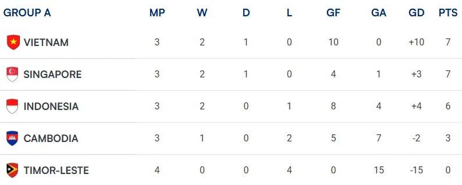Click the Timor-Leste flag icon
Screen dimensions: 462x185
tap(12, 170)
